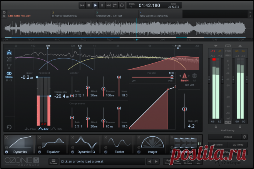Open the Dynamic EQ module tile
This screenshot has width=254, height=169.
(86, 144)
